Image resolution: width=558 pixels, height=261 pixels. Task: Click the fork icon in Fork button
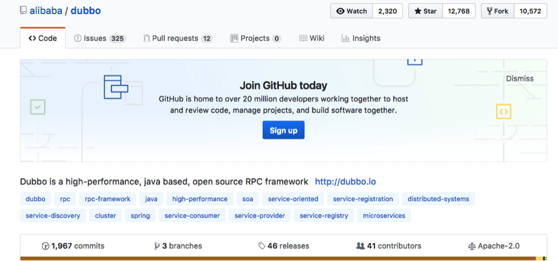490,11
